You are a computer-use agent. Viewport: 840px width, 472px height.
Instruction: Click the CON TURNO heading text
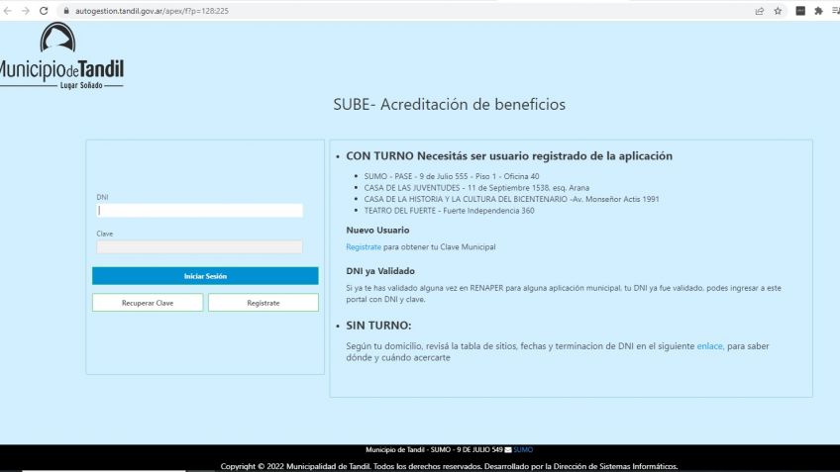(509, 156)
